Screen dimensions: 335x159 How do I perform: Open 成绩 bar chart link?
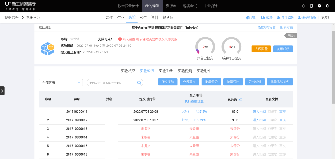(x=267, y=18)
